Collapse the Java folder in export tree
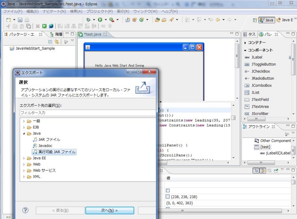 coord(24,133)
